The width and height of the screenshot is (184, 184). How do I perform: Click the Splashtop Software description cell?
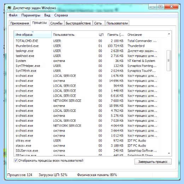(x=142, y=151)
